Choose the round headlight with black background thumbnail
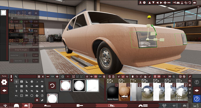The image size is (201, 108). click(79, 86)
